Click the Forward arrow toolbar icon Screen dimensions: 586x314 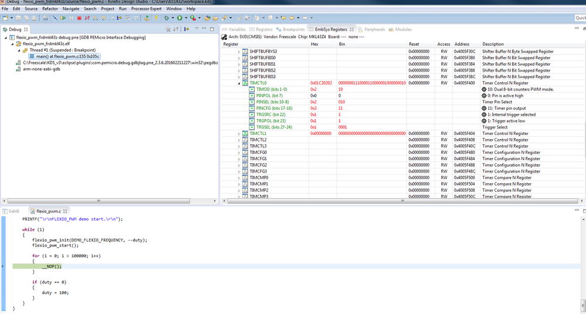point(305,18)
